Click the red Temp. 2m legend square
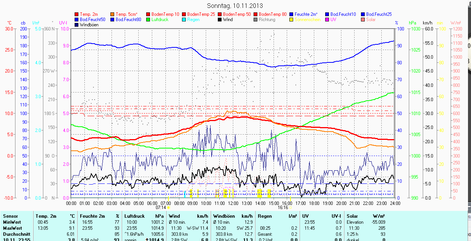This screenshot has width=471, height=241. [77, 14]
